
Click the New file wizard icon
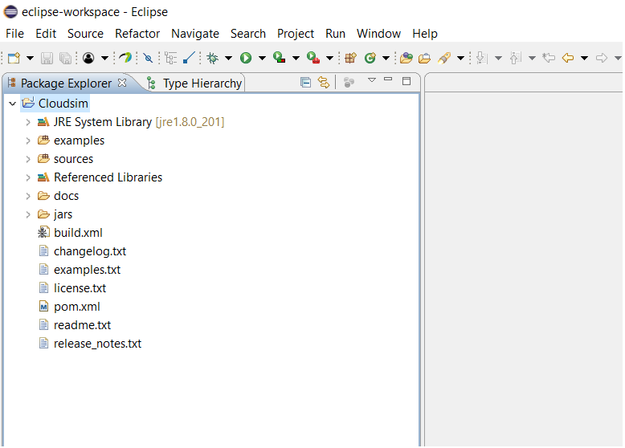tap(14, 58)
